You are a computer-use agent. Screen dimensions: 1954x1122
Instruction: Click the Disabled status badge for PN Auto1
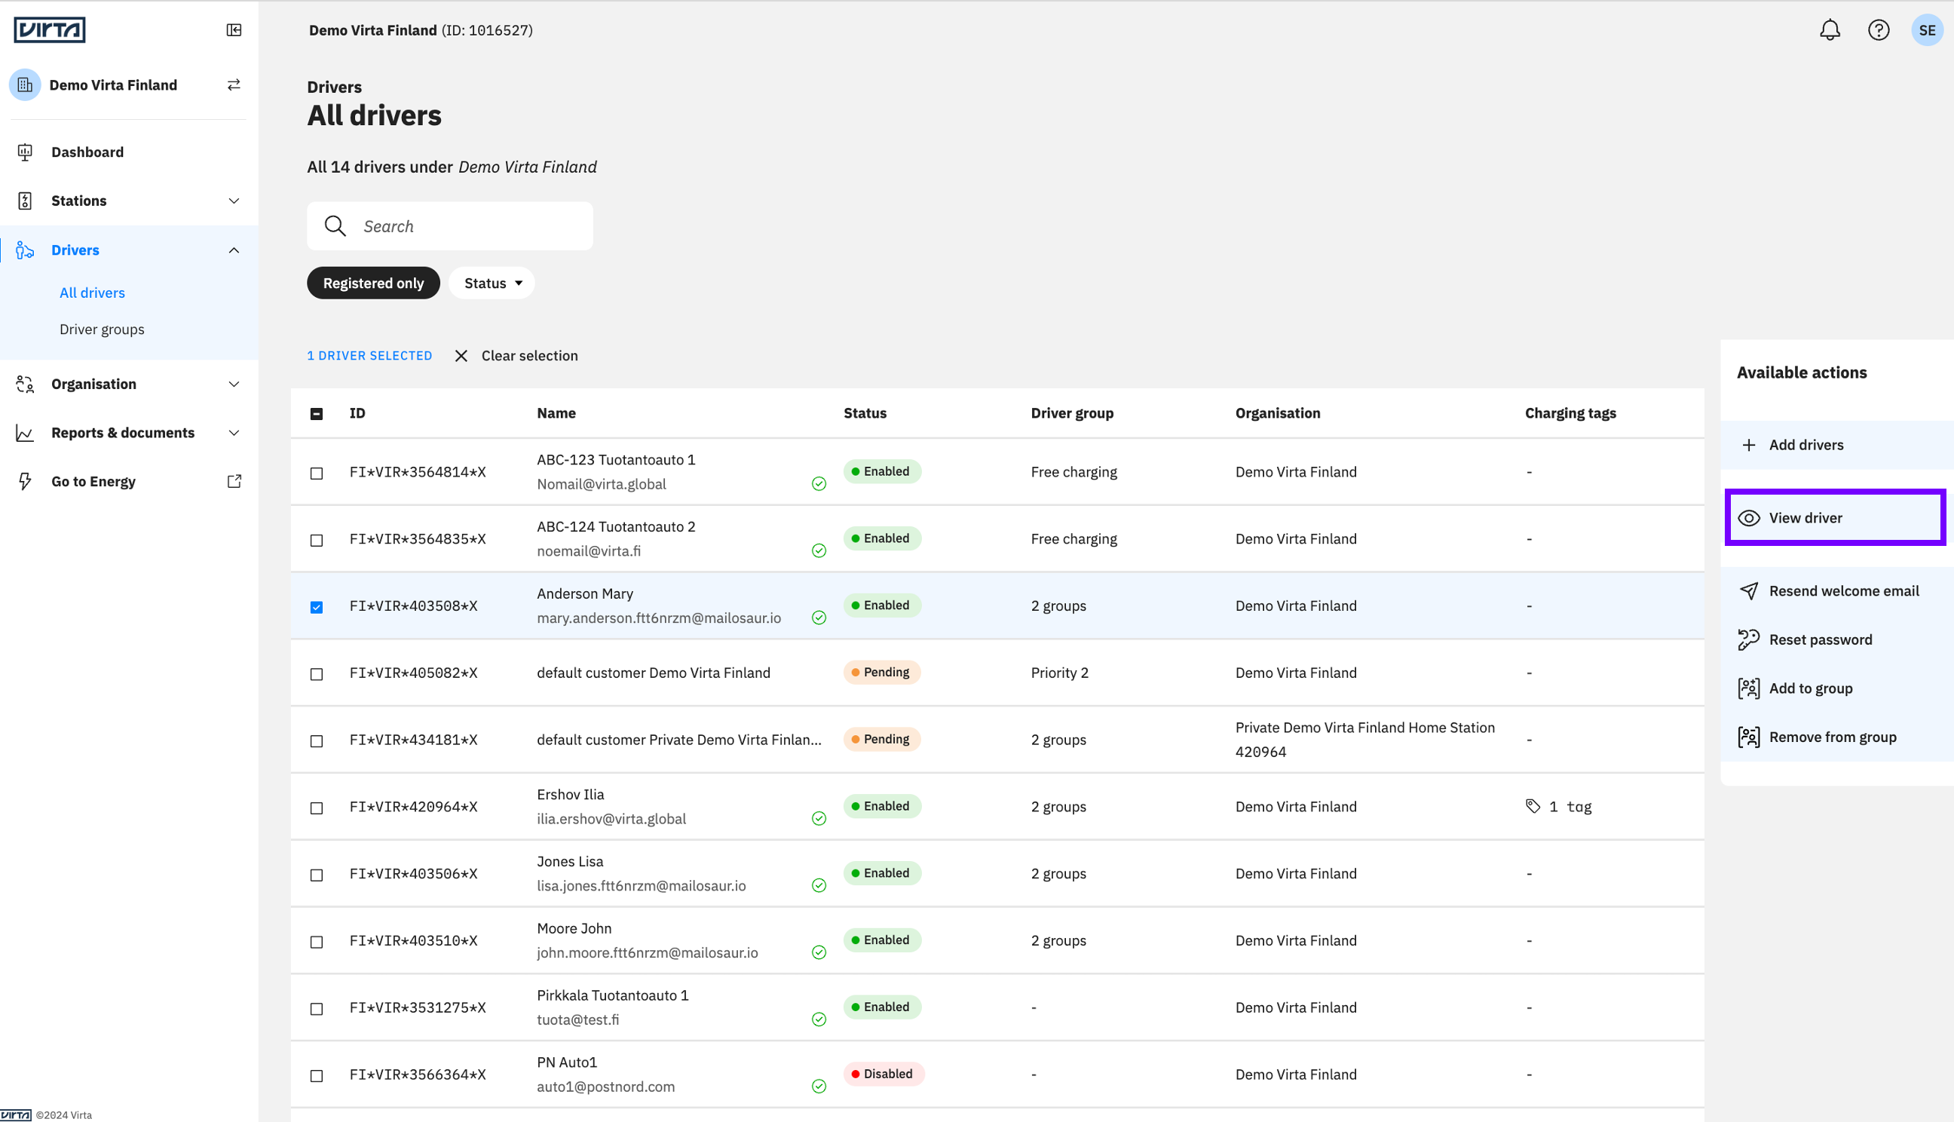point(884,1074)
